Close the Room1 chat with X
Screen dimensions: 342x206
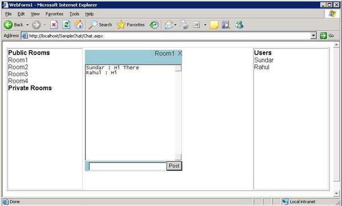point(180,53)
